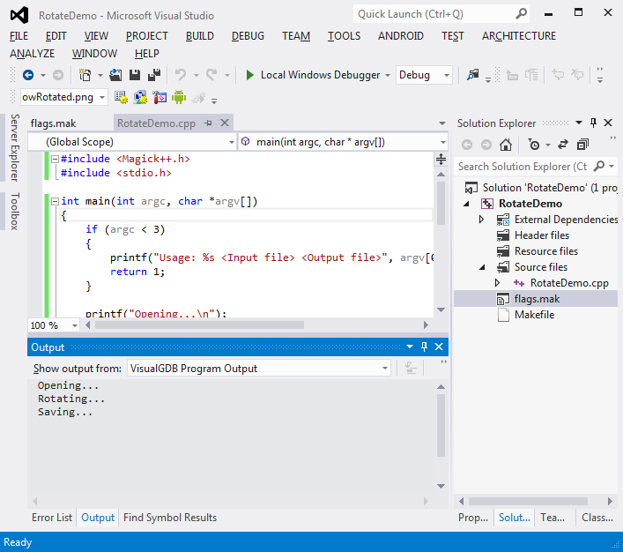Close the RotateDemo.cpp editor tab
Viewport: 623px width, 552px height.
tap(225, 123)
